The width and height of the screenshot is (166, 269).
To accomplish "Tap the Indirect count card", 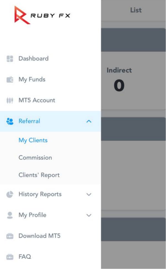I will [x=119, y=80].
